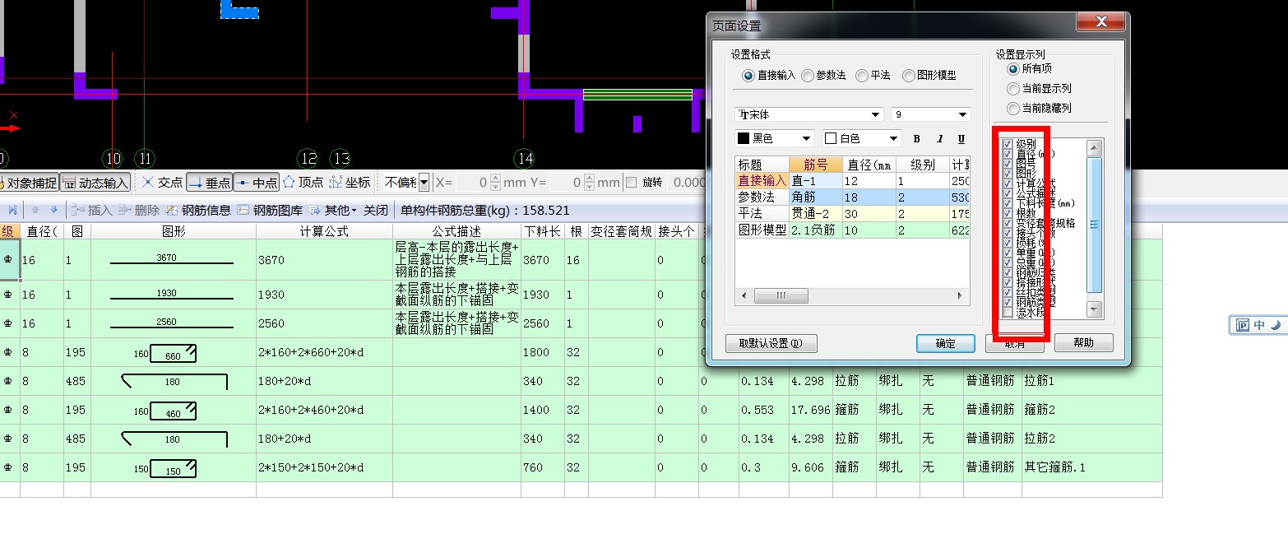Image resolution: width=1288 pixels, height=548 pixels.
Task: Click the Y= offset input field
Action: click(566, 182)
